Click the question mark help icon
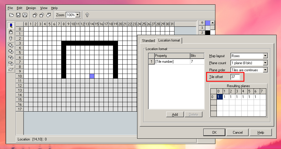Viewport: 281px width, 149px height. pyautogui.click(x=87, y=15)
